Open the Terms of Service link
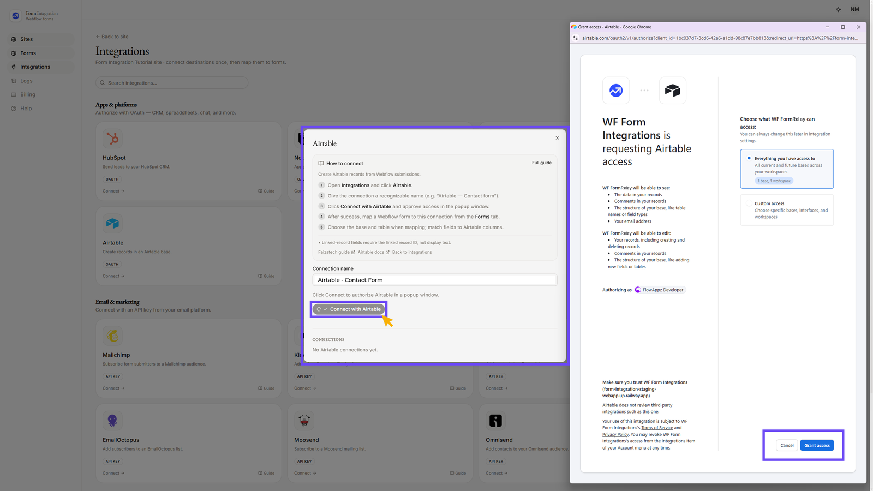Image resolution: width=873 pixels, height=491 pixels. pyautogui.click(x=657, y=428)
